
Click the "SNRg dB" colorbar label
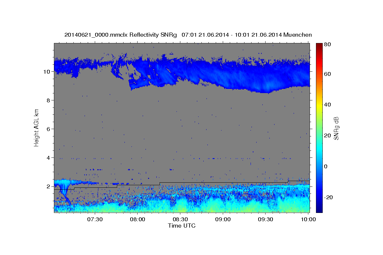336,128
